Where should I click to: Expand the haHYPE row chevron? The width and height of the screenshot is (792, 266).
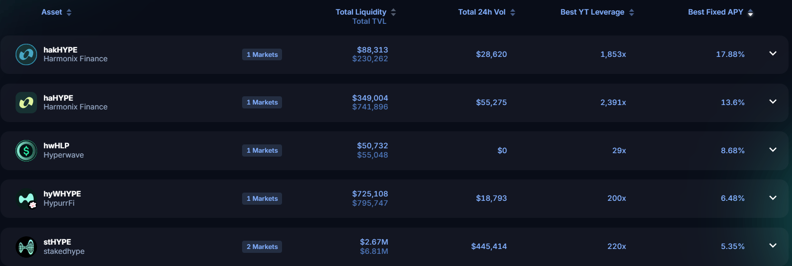pos(773,102)
